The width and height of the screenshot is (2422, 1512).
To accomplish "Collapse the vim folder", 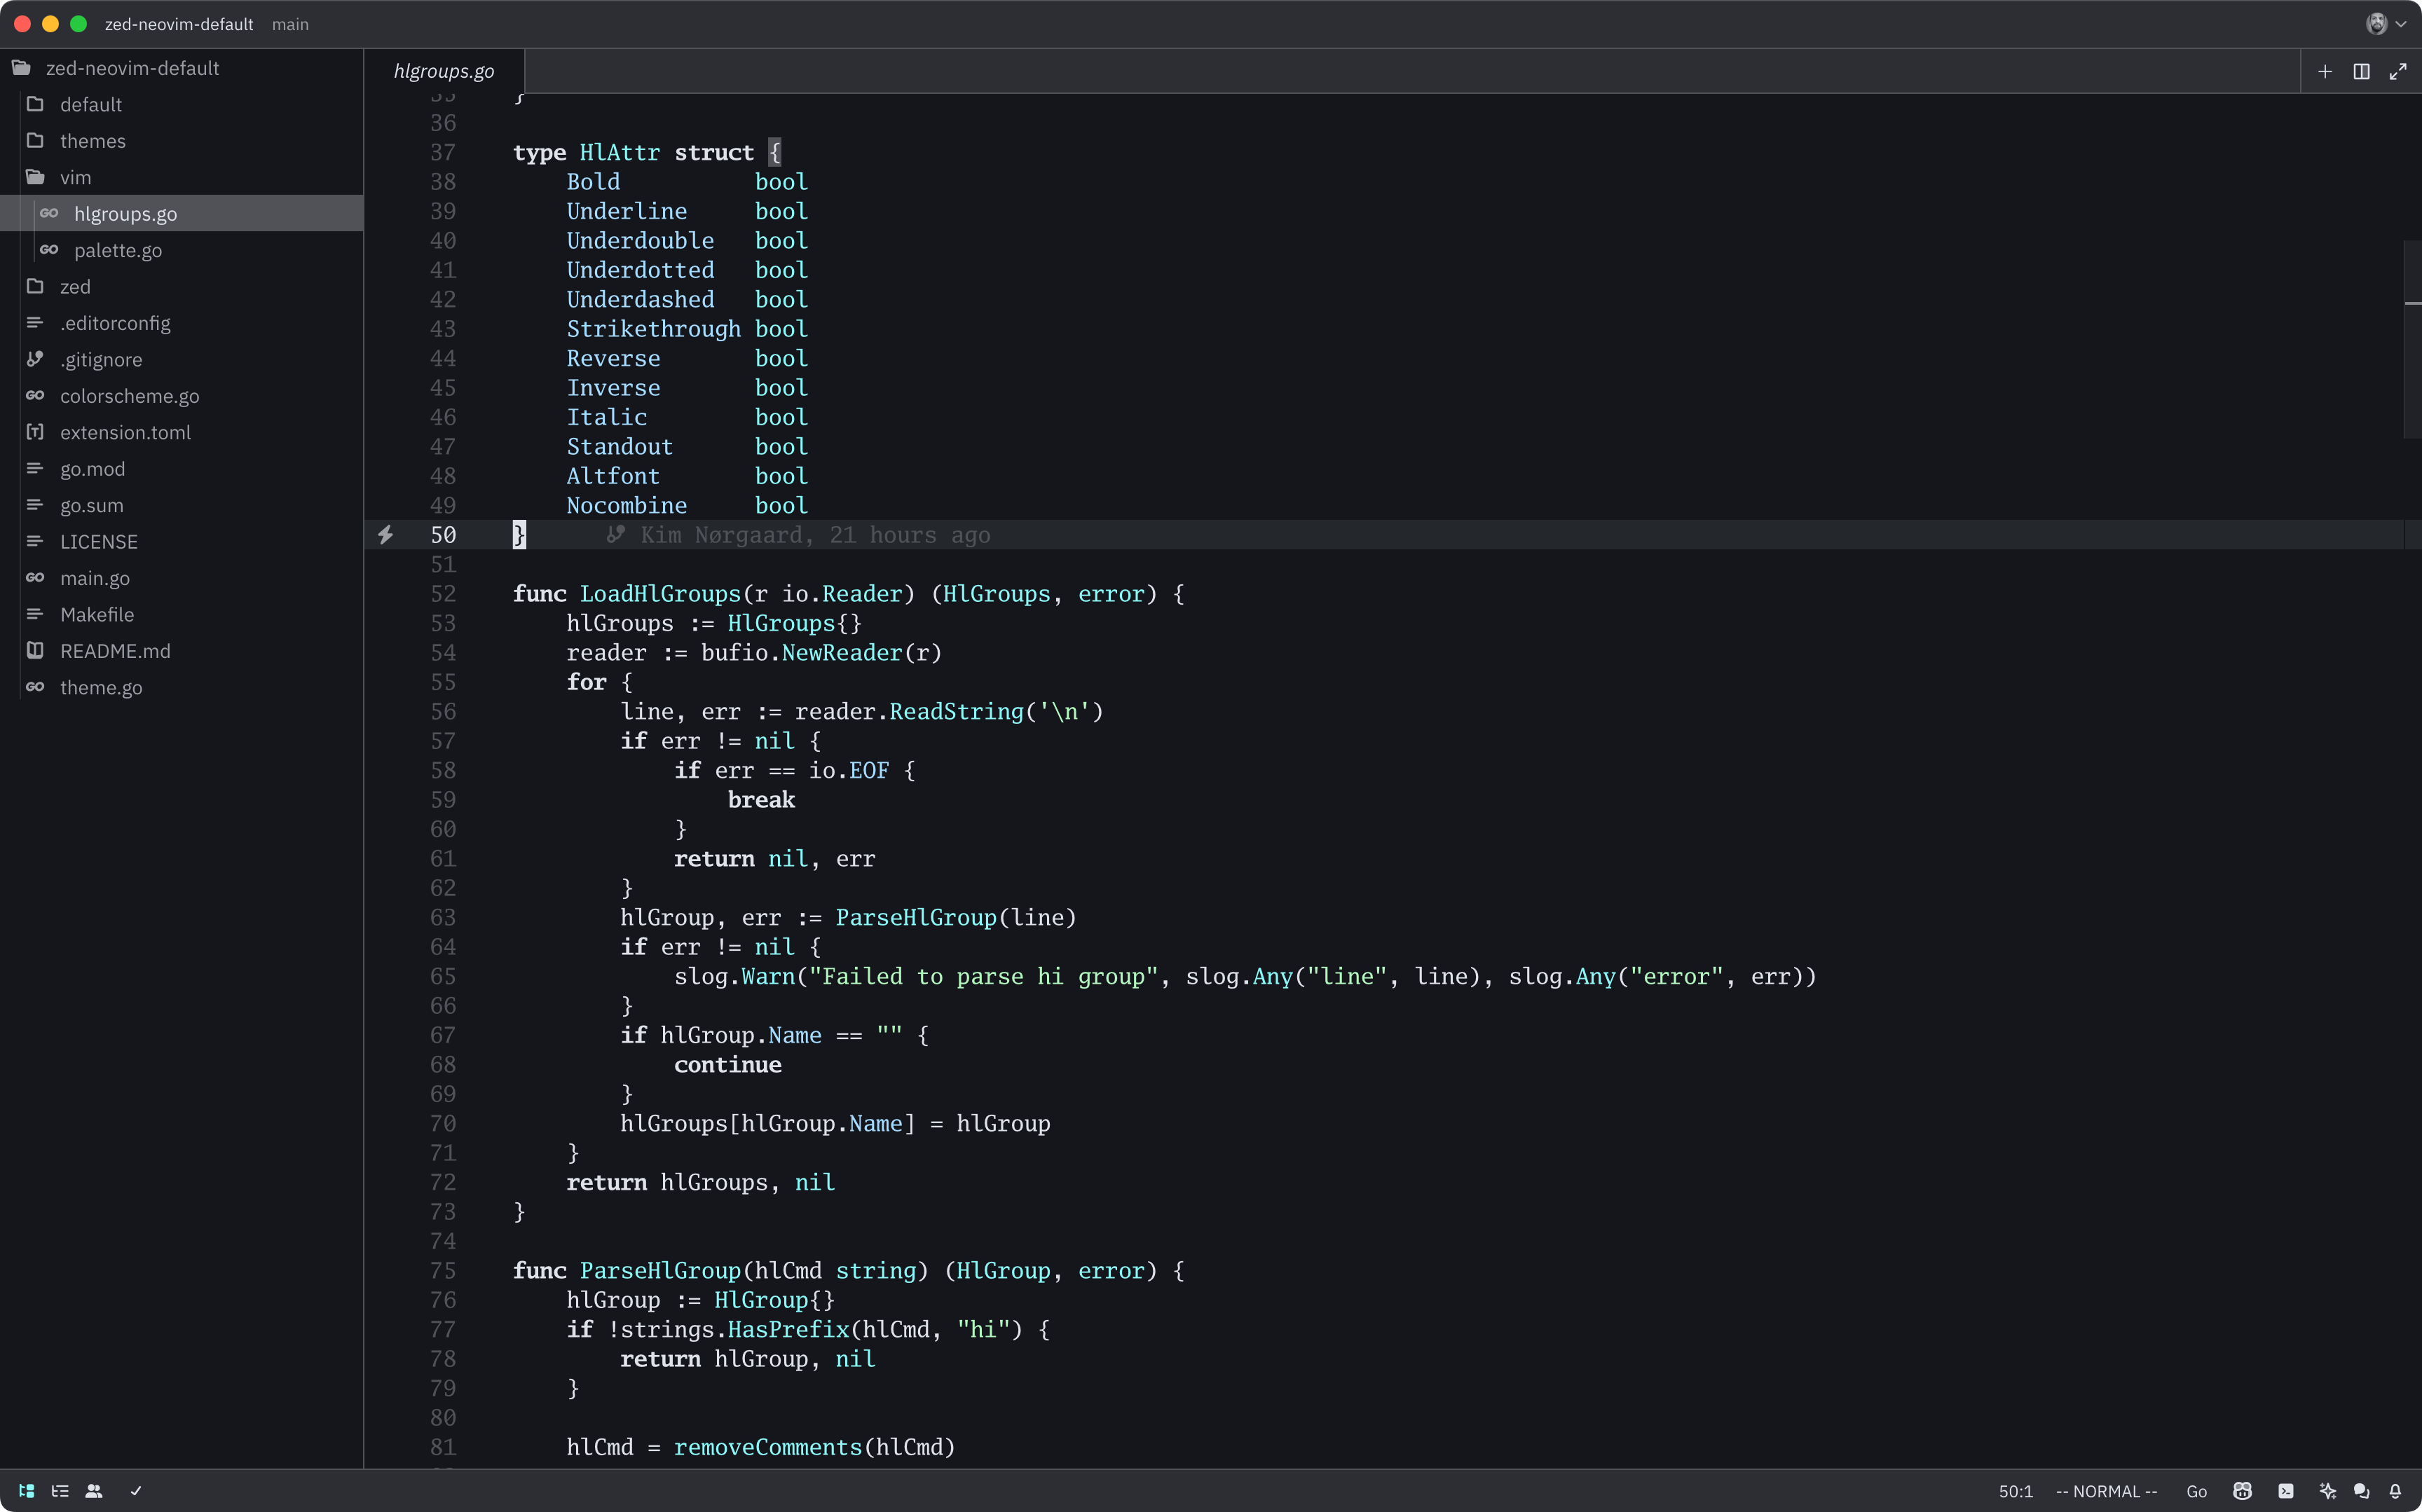I will (x=181, y=177).
